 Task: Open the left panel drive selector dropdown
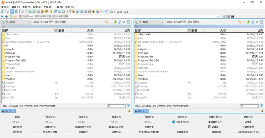(x=16, y=22)
